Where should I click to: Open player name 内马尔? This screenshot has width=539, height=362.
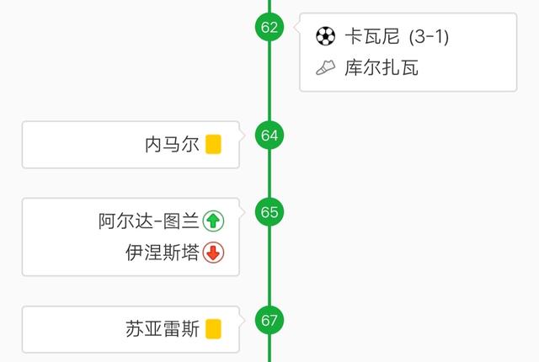pyautogui.click(x=172, y=144)
